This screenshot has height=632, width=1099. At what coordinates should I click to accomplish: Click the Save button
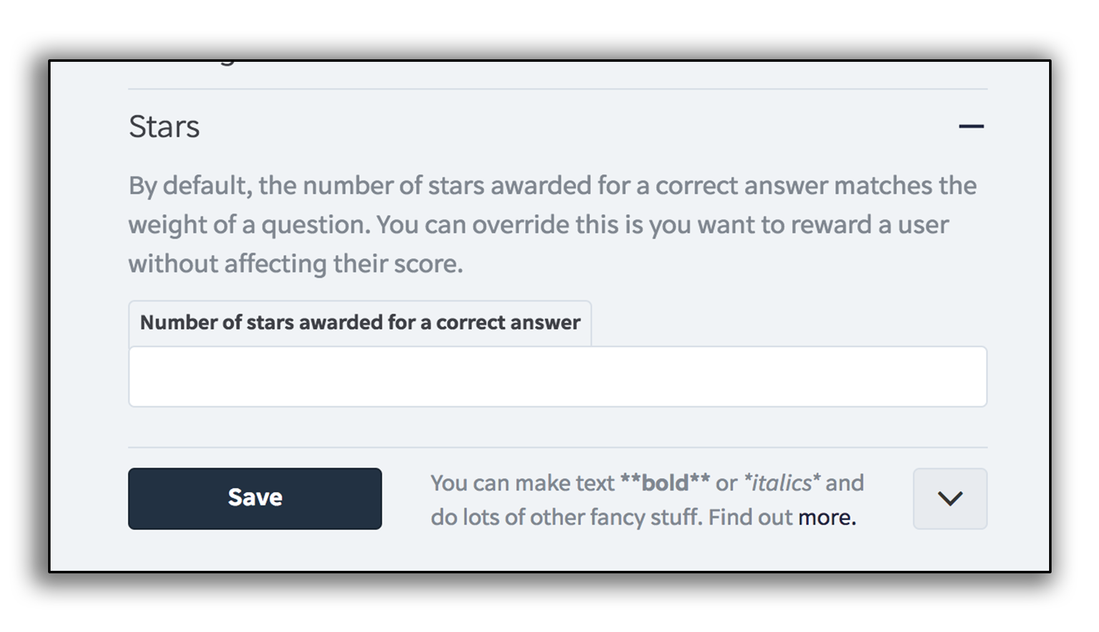click(x=255, y=498)
